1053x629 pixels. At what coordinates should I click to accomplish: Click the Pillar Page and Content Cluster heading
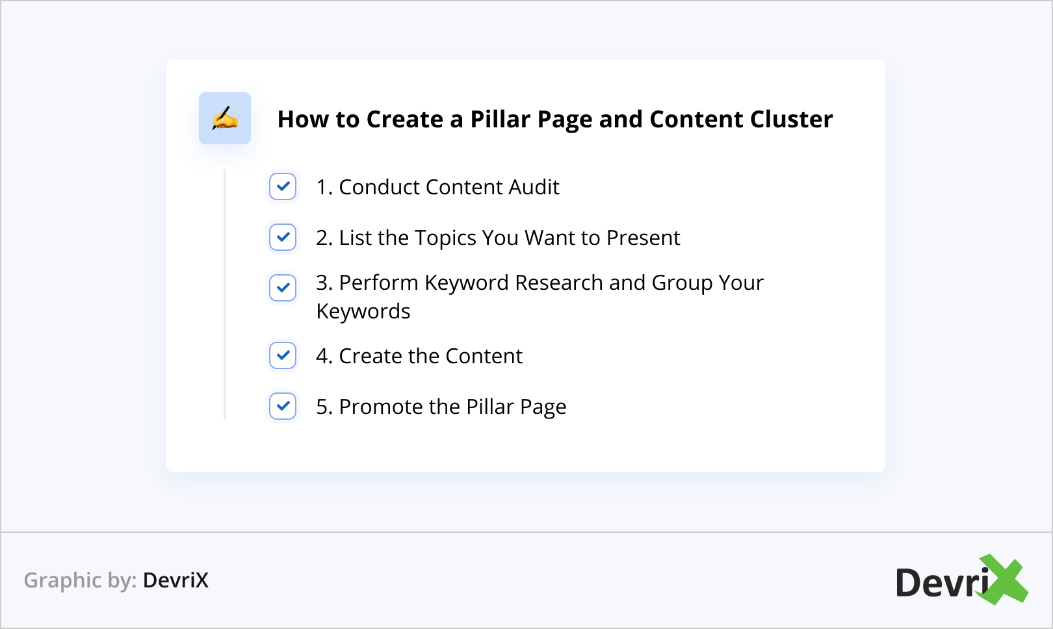[555, 120]
